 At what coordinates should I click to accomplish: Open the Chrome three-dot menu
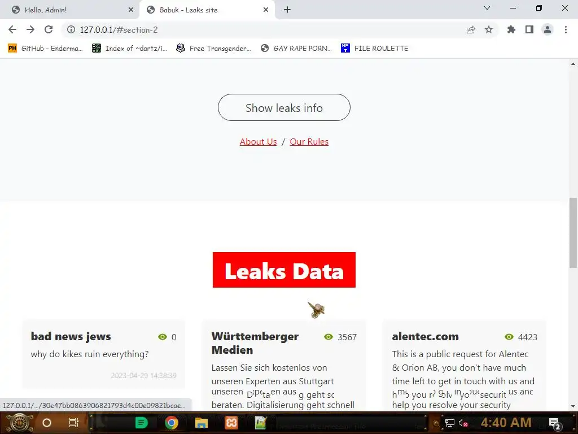point(566,29)
